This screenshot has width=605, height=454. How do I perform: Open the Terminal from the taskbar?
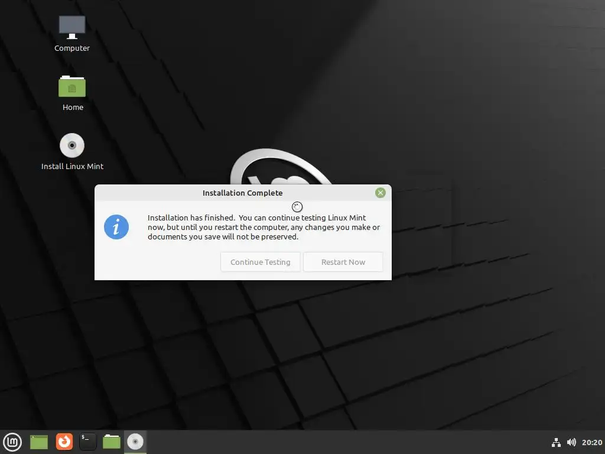click(x=88, y=442)
